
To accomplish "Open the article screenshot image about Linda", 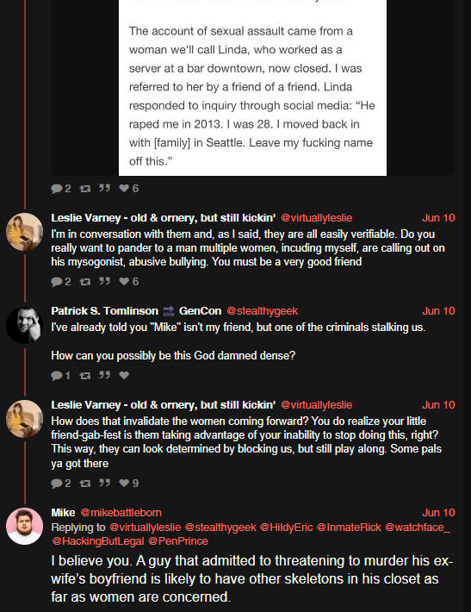I will click(x=252, y=88).
